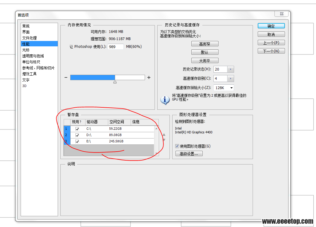Click scratch disk list scroll-down arrow

pyautogui.click(x=156, y=153)
